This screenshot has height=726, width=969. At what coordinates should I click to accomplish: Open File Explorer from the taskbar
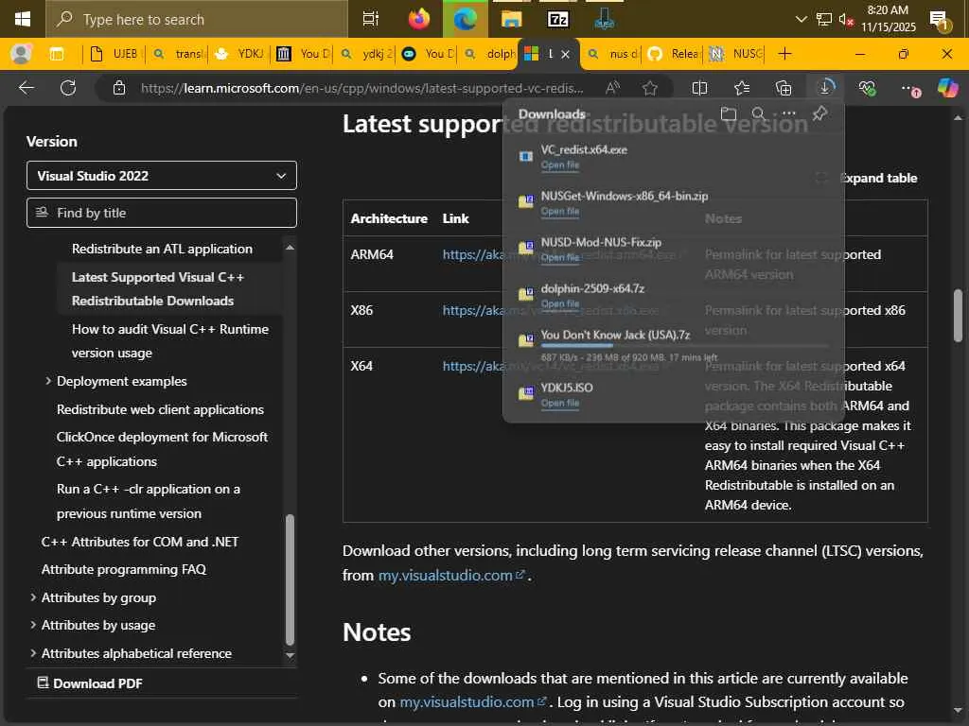(511, 19)
